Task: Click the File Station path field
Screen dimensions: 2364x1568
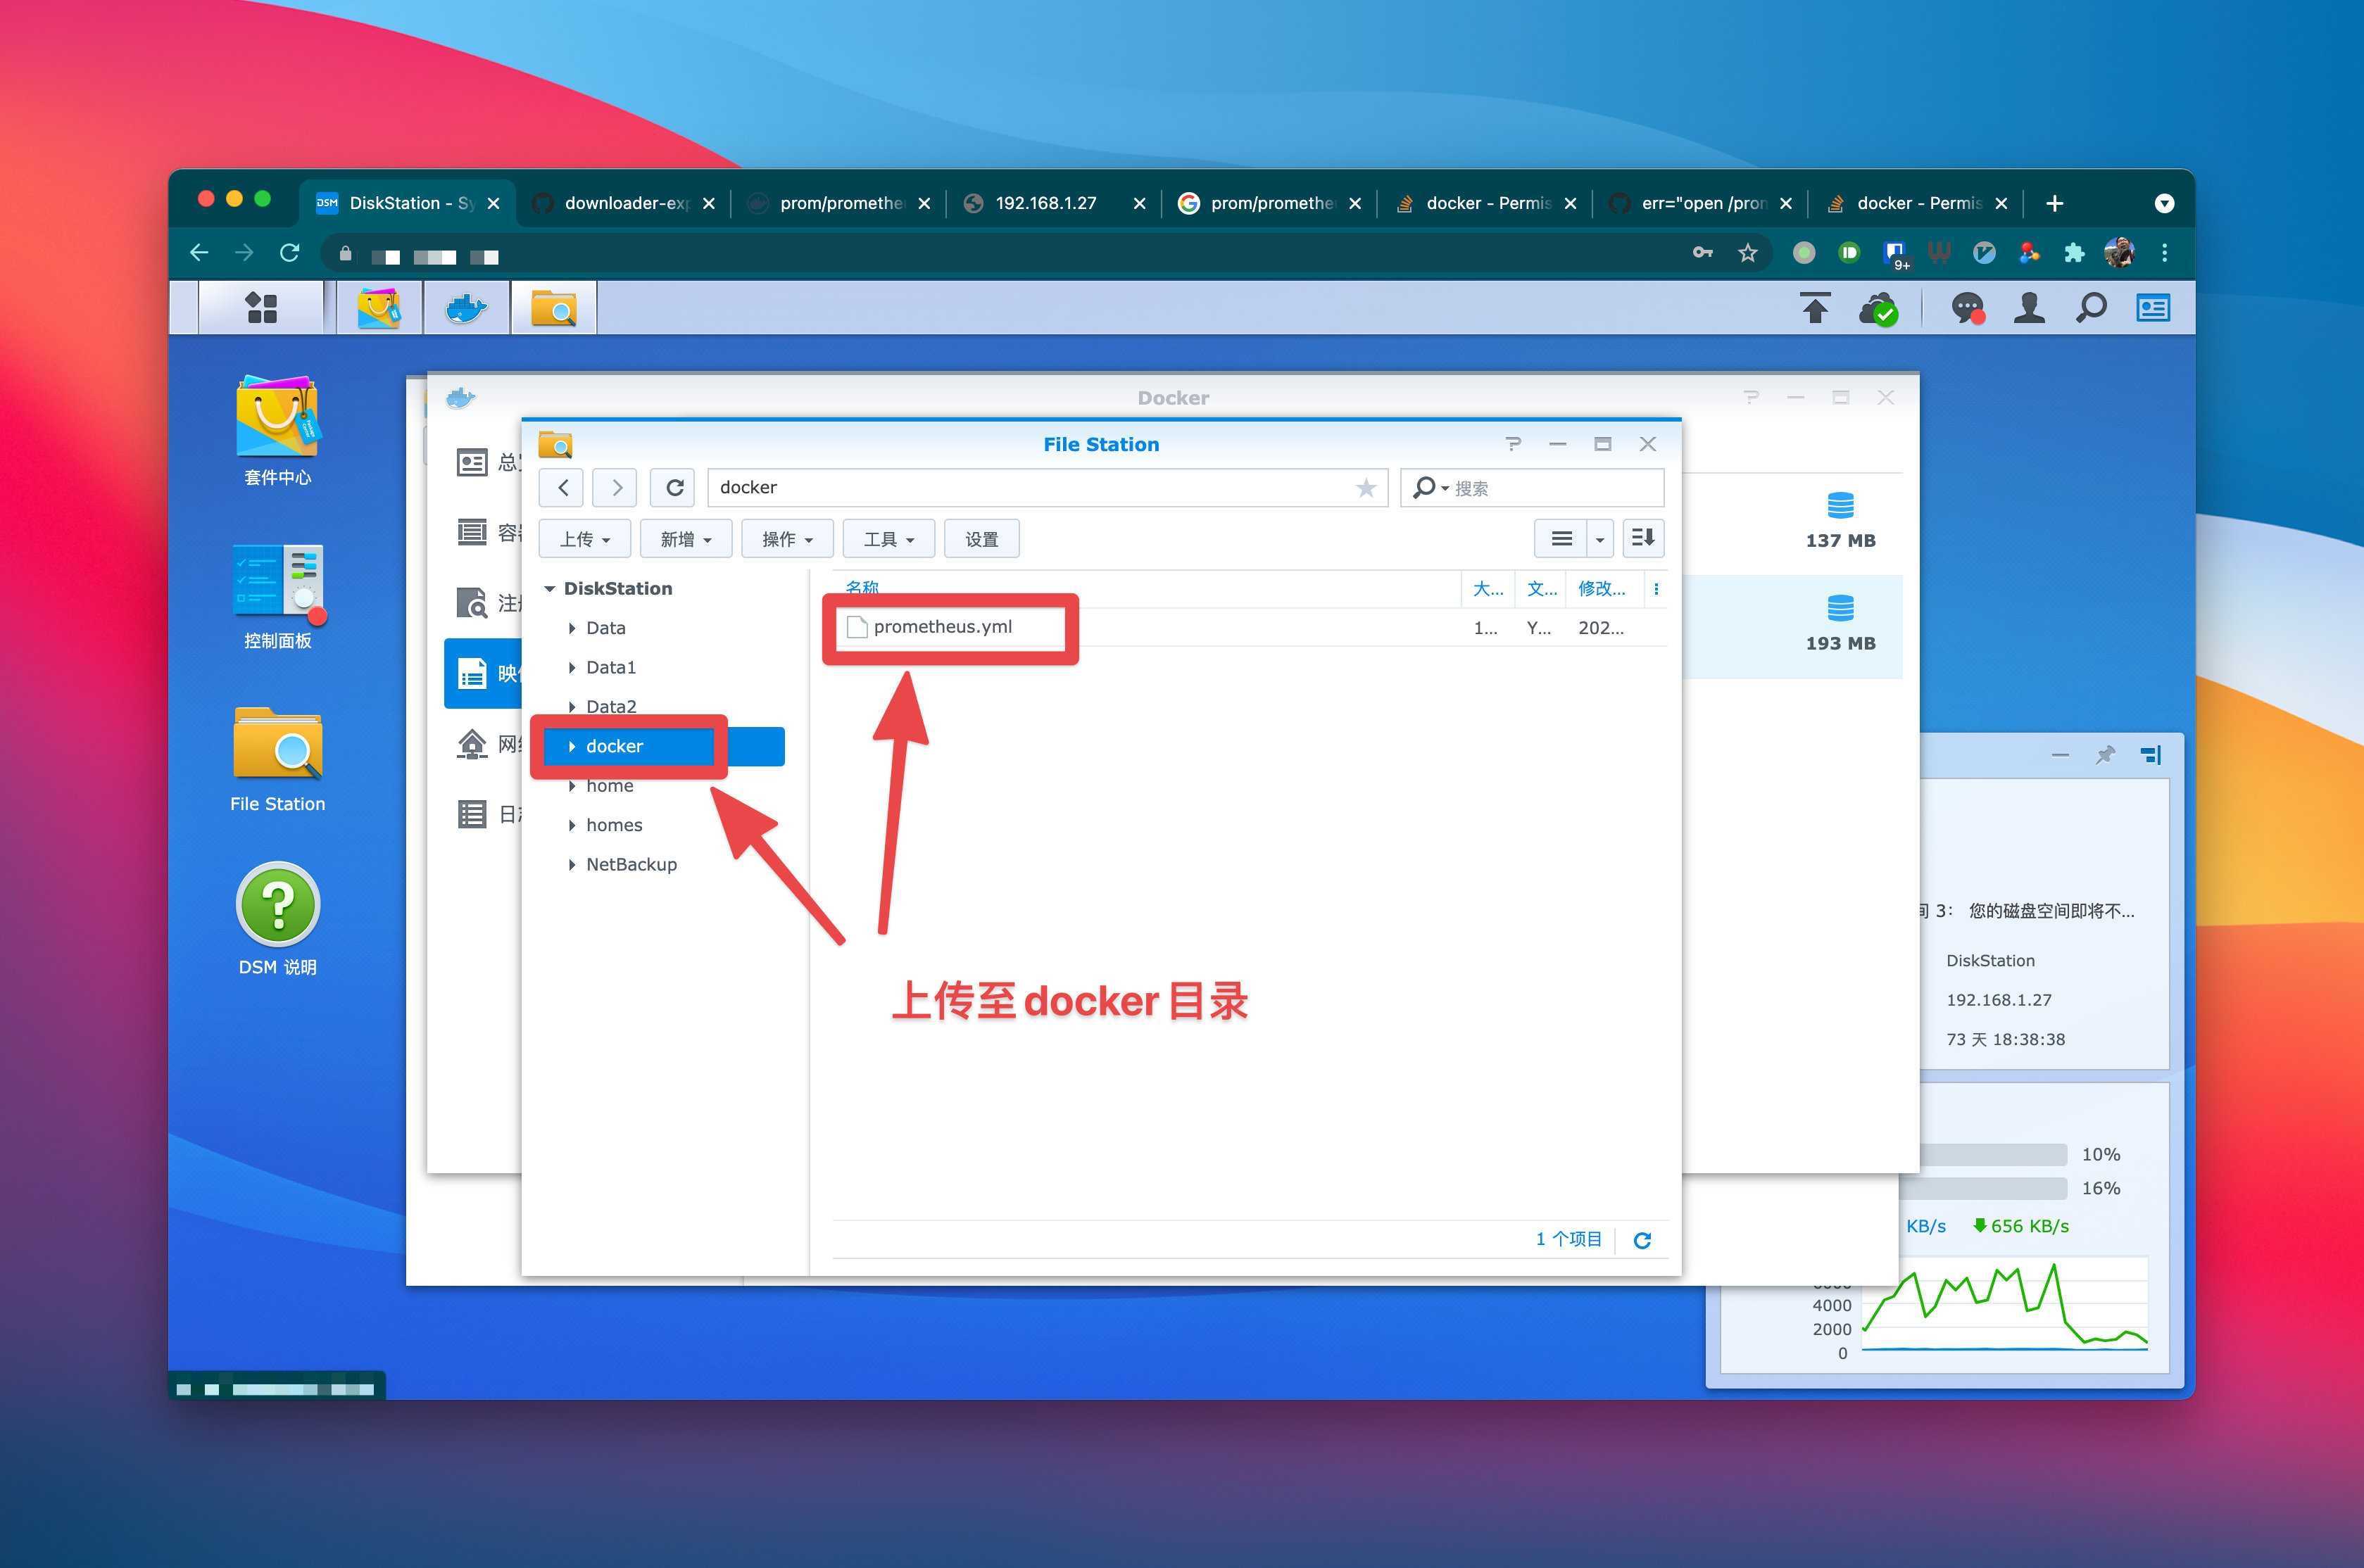Action: (x=1047, y=487)
